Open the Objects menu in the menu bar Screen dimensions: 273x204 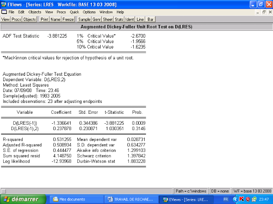pyautogui.click(x=35, y=12)
